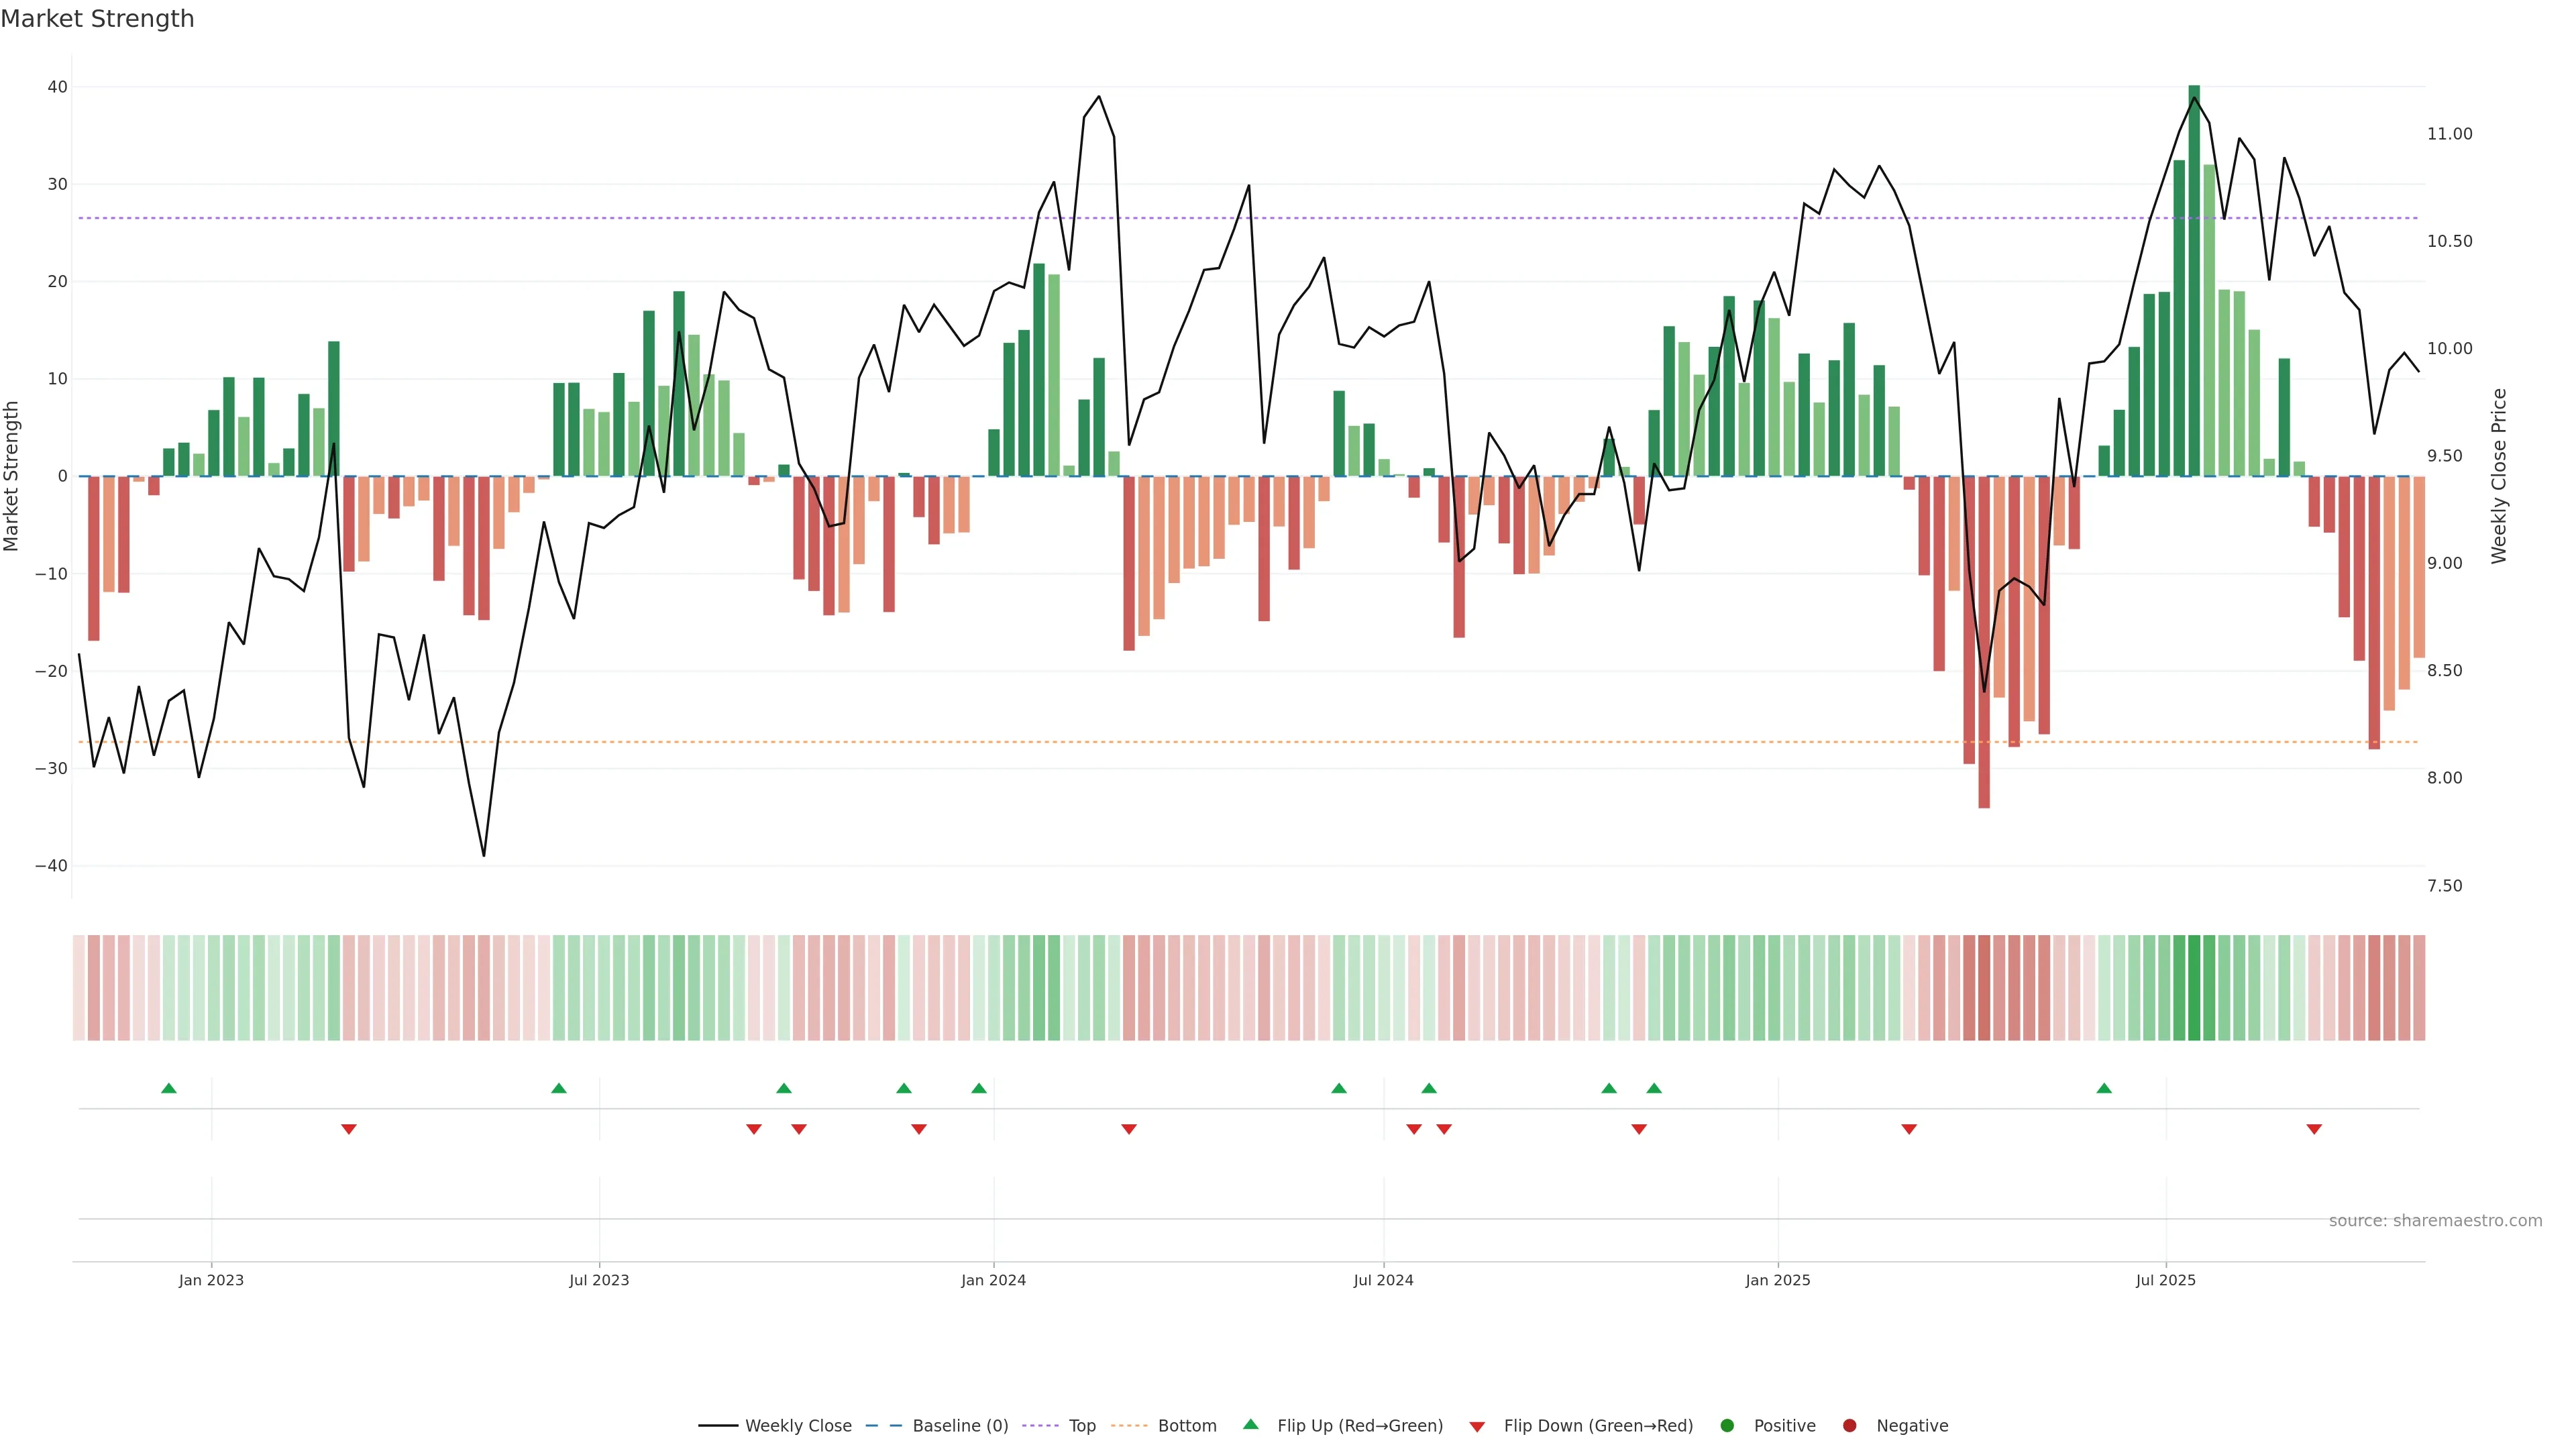This screenshot has height=1449, width=2576.
Task: Click the tallest green bar reaching 40
Action: [x=2194, y=280]
